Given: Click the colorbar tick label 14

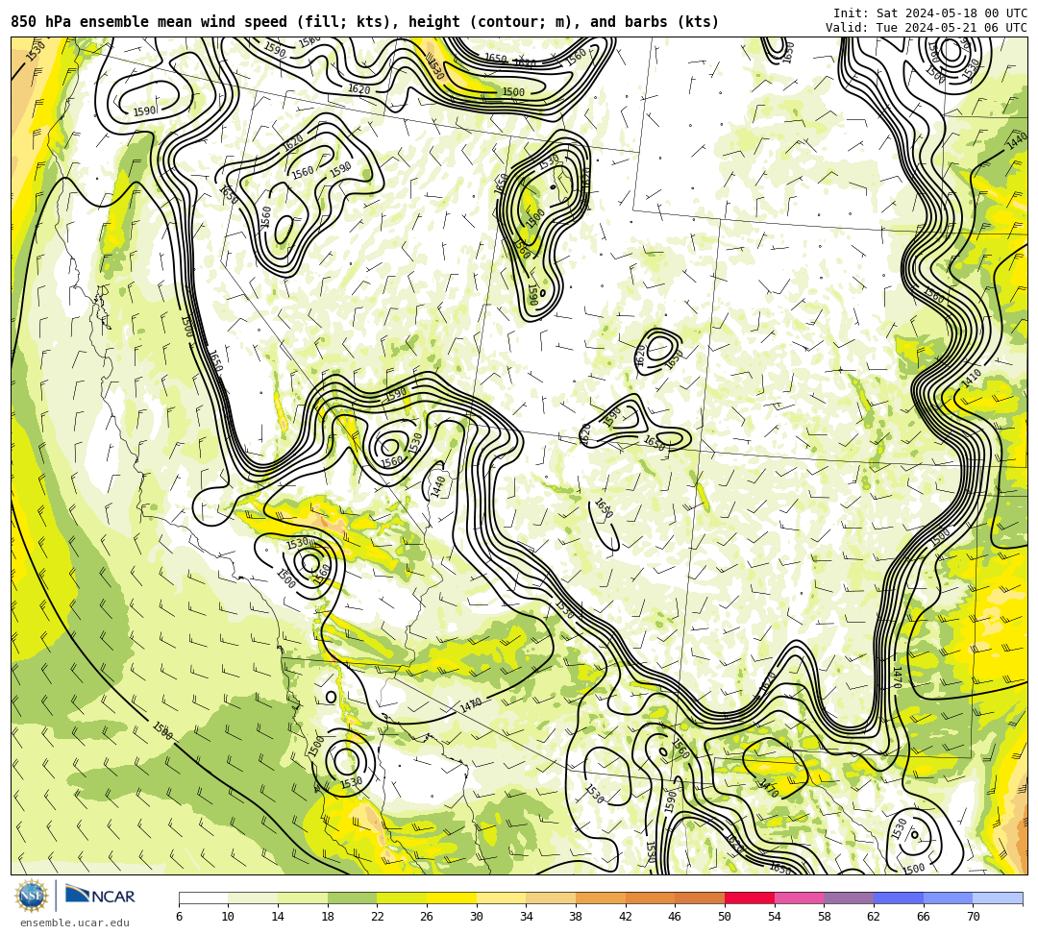Looking at the screenshot, I should pos(278,917).
